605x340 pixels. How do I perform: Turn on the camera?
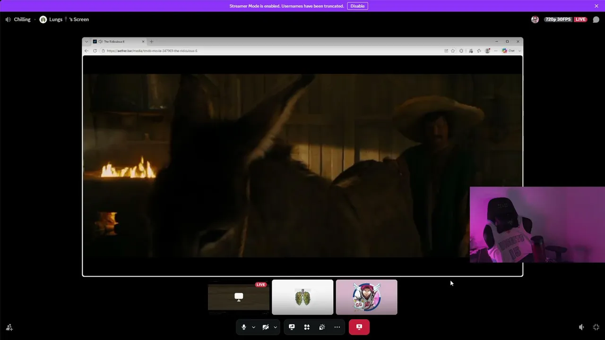[x=266, y=327]
